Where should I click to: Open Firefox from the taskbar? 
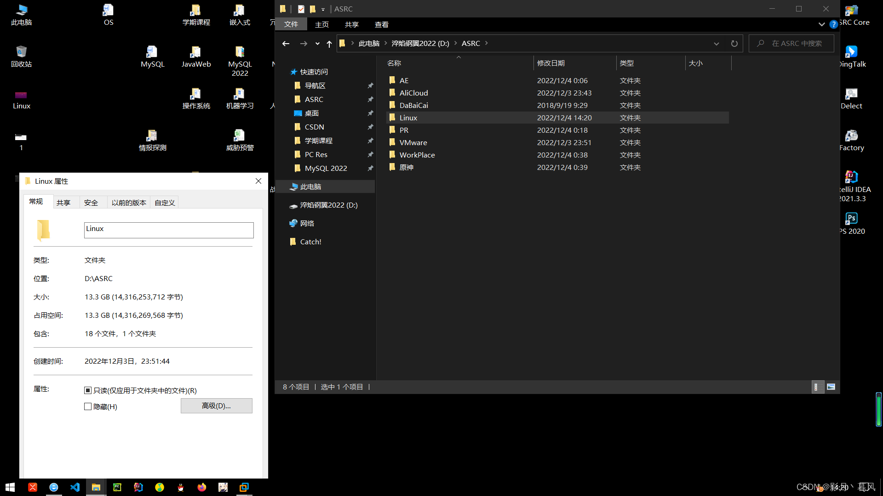202,487
